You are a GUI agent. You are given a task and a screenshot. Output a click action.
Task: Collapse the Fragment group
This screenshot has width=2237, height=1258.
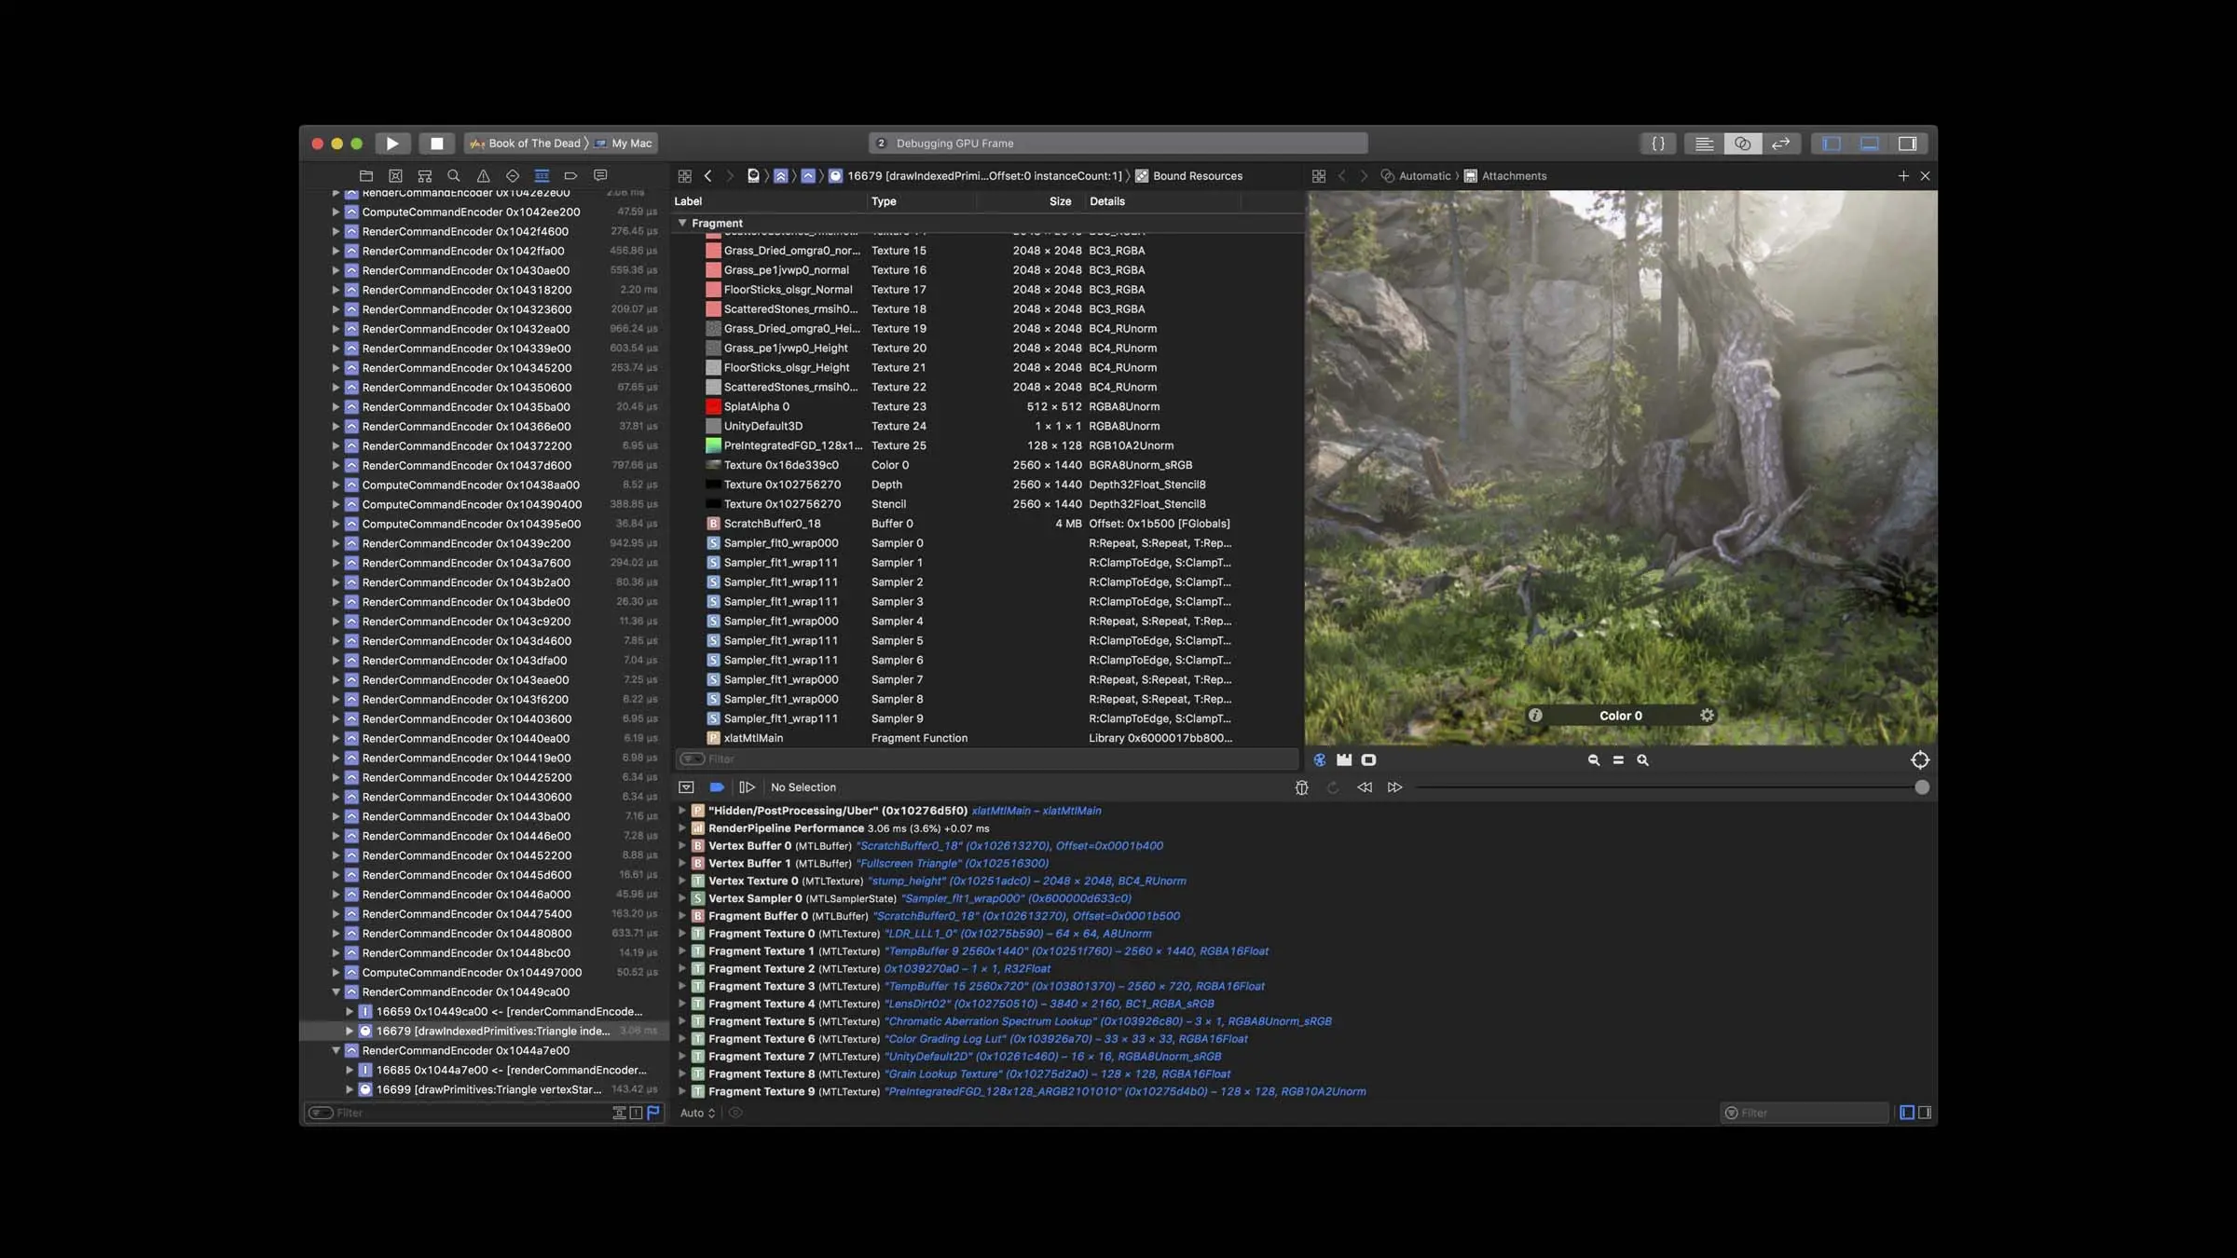coord(682,224)
